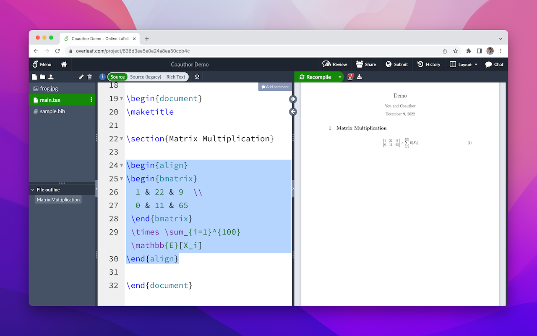Open a new browser tab

point(147,39)
